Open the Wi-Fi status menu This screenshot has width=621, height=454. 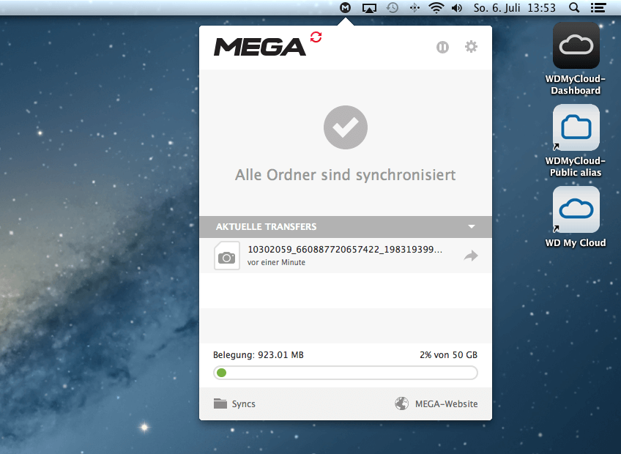[436, 7]
